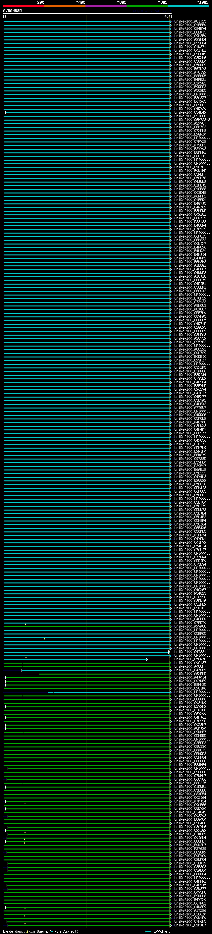Select the UniRef100_C3XZF5 label
Screen dimensions: 212x934
click(190, 368)
